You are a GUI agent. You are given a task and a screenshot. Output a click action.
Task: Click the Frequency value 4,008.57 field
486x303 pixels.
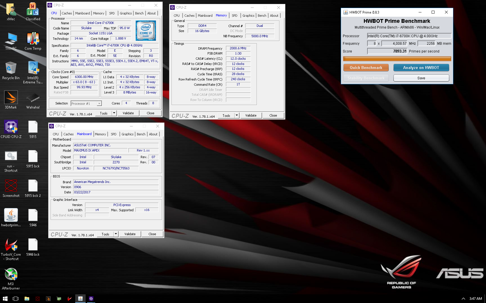[x=394, y=44]
